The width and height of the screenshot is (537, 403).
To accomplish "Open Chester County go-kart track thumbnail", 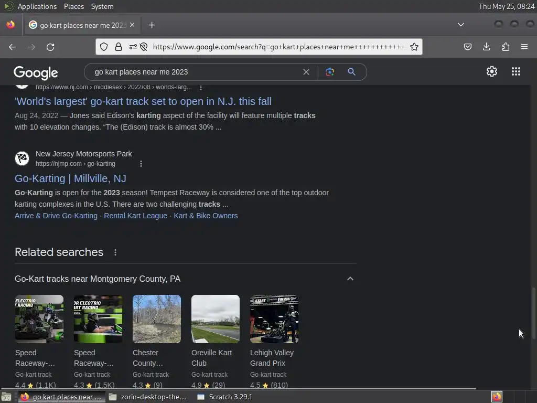I will (157, 319).
